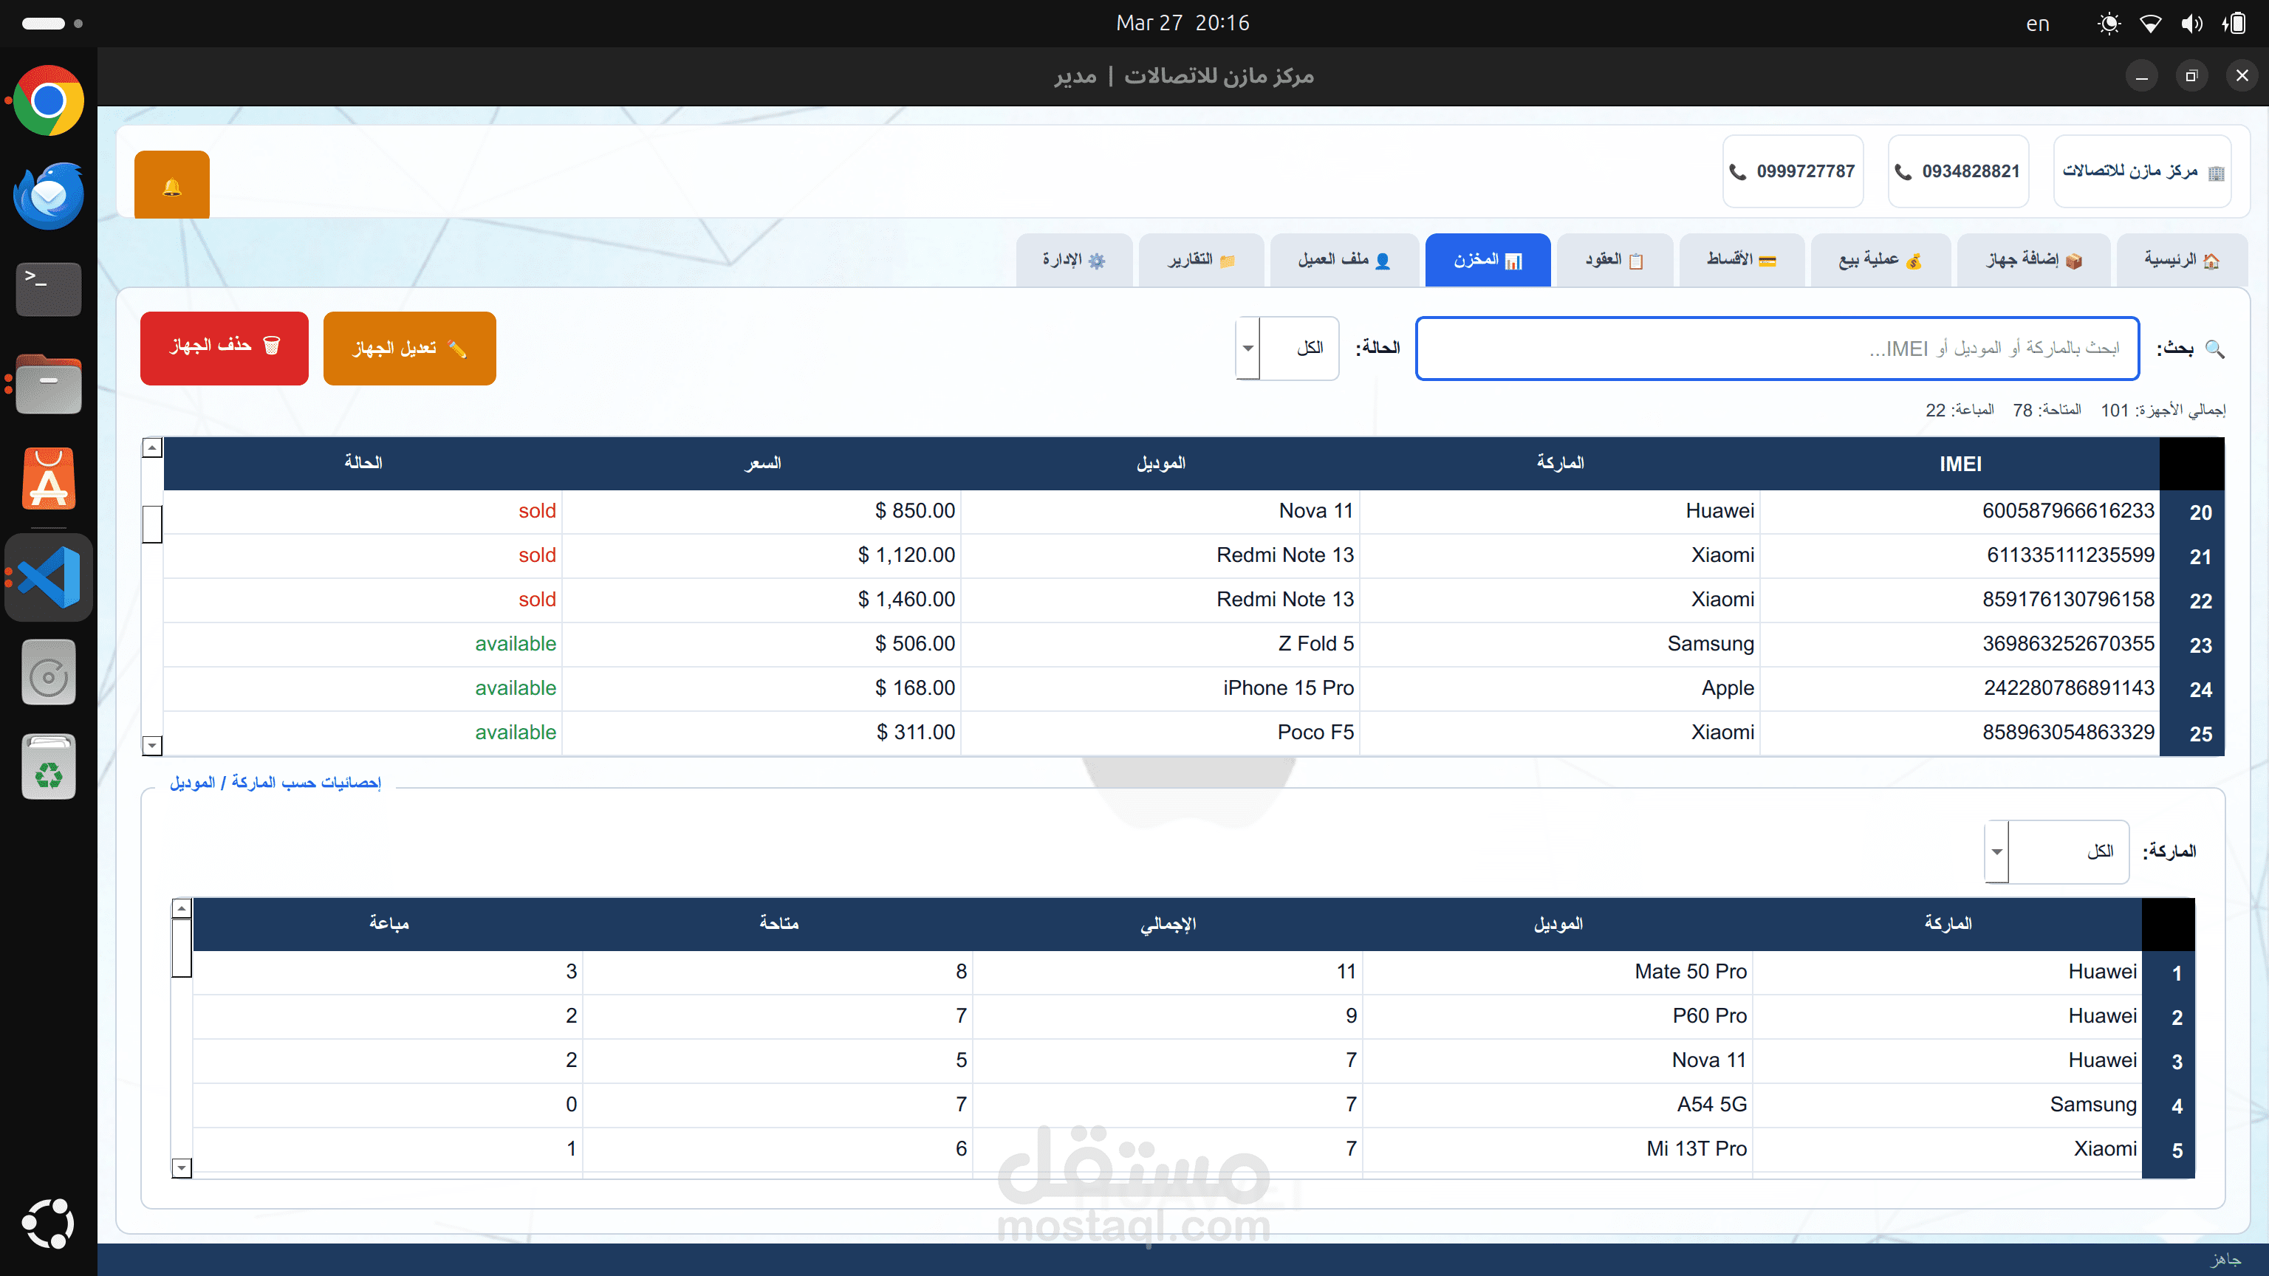Screen dimensions: 2269x1276
Task: Open Google Chrome from the dock
Action: point(49,100)
